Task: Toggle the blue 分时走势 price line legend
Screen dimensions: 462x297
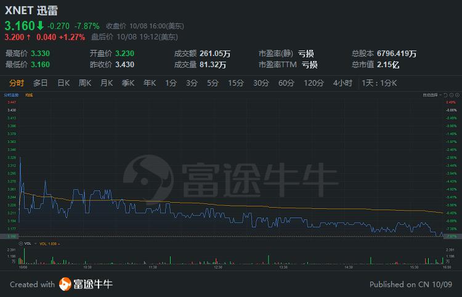Action: [x=11, y=95]
